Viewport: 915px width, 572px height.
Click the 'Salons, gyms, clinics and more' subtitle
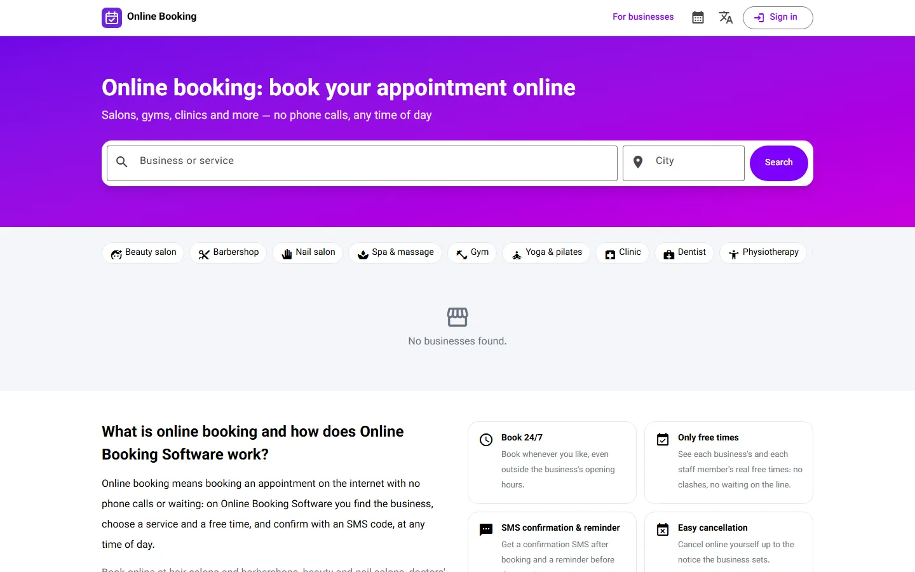click(x=267, y=115)
